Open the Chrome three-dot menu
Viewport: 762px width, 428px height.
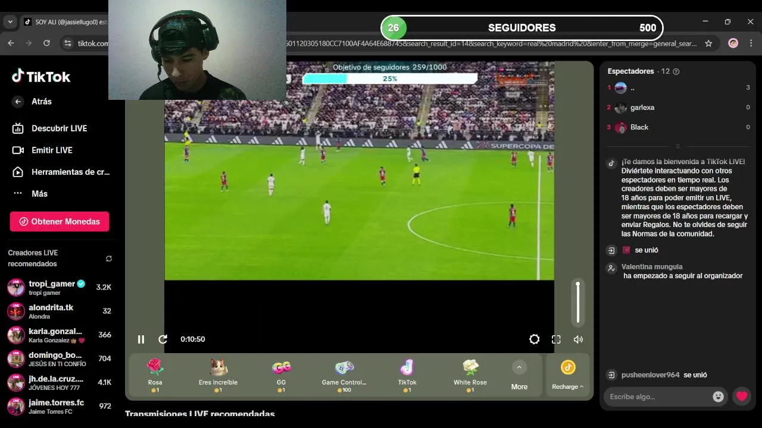pos(751,43)
